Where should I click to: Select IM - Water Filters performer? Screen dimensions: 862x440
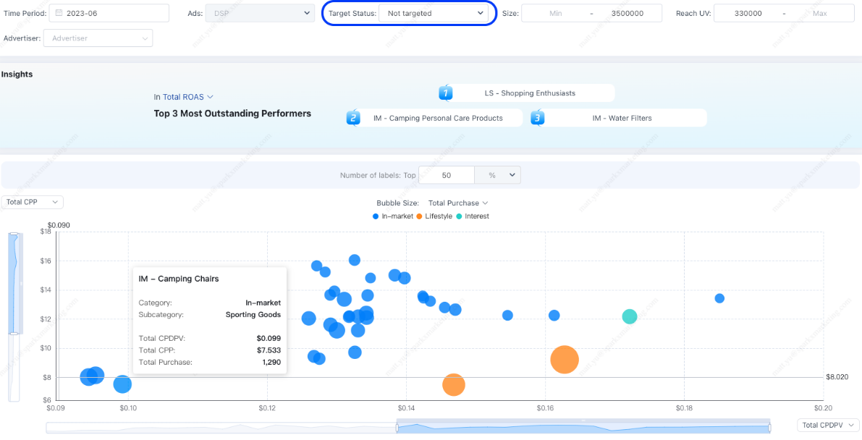coord(622,118)
